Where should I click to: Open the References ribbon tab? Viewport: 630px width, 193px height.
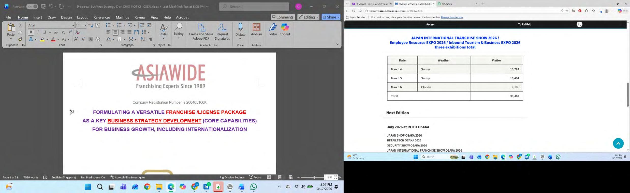102,17
